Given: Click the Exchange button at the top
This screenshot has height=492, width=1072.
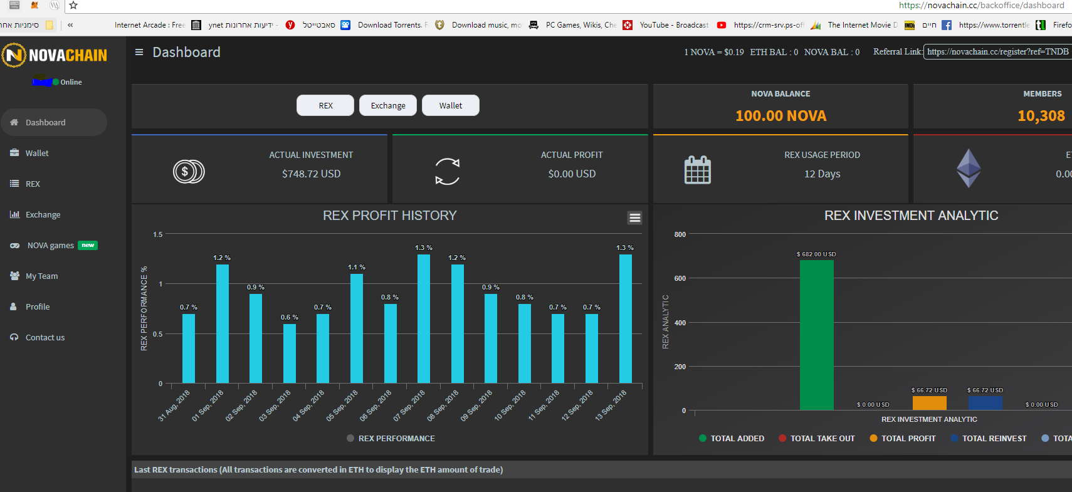Looking at the screenshot, I should click(388, 105).
